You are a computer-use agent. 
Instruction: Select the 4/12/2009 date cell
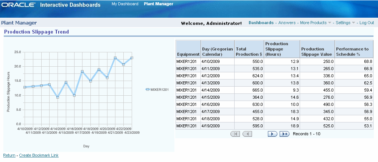click(218, 76)
